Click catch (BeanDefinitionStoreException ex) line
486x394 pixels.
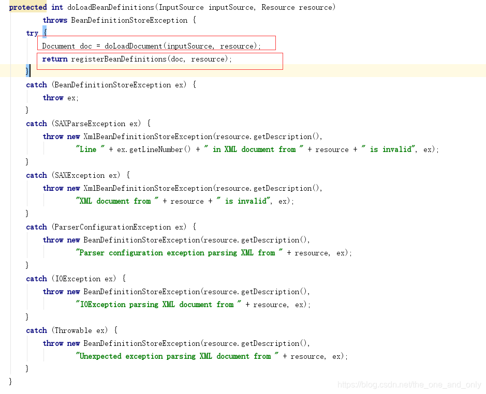111,85
